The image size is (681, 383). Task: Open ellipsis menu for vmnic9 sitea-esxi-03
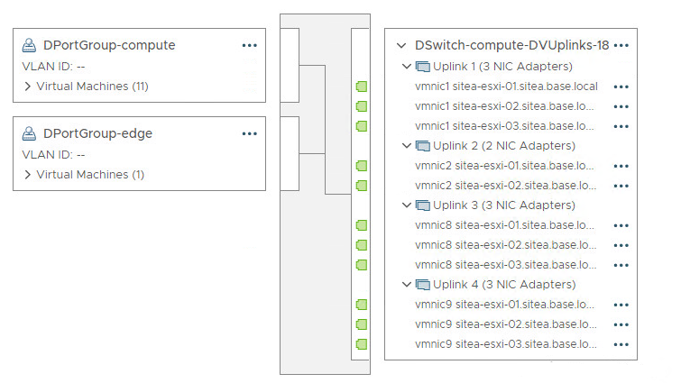[x=621, y=344]
